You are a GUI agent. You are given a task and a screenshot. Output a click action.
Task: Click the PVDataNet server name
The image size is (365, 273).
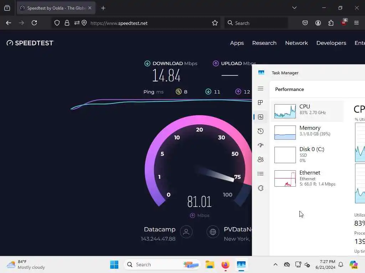click(238, 229)
